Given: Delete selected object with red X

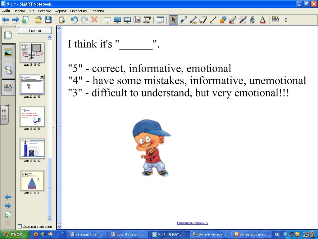Looking at the screenshot, I should tap(94, 20).
